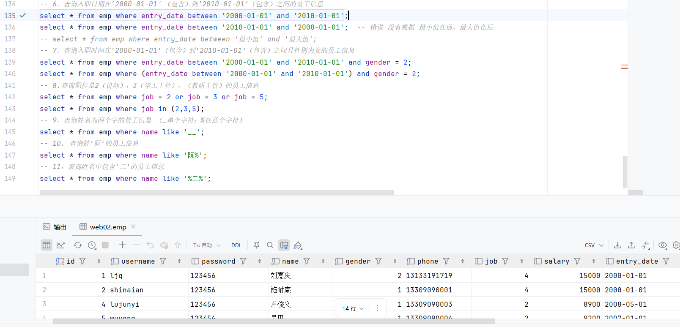Toggle the local filter icon in toolbar

click(x=284, y=245)
